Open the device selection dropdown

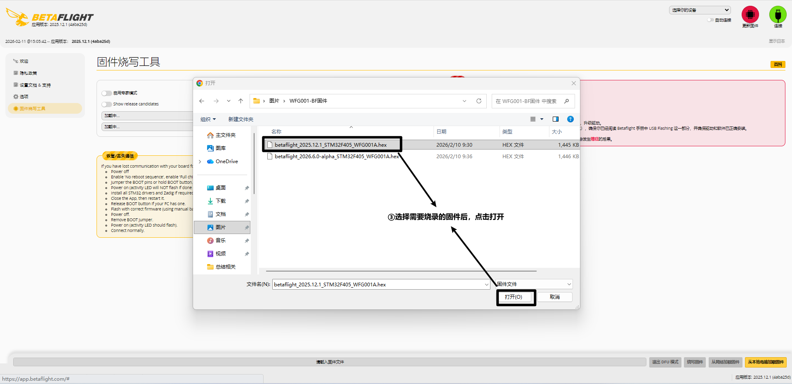point(700,10)
